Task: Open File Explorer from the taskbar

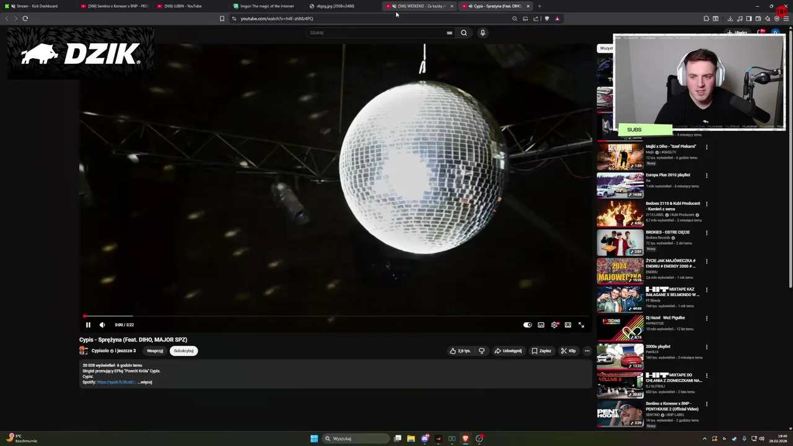Action: (x=411, y=439)
